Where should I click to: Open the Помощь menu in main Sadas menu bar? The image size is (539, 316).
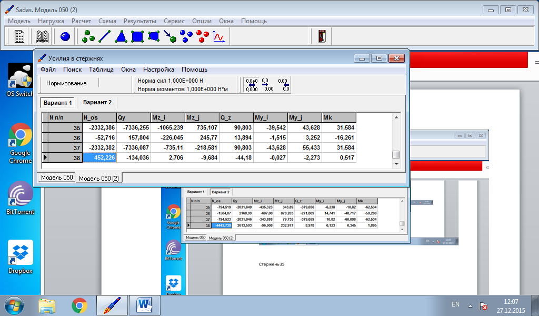pos(254,21)
